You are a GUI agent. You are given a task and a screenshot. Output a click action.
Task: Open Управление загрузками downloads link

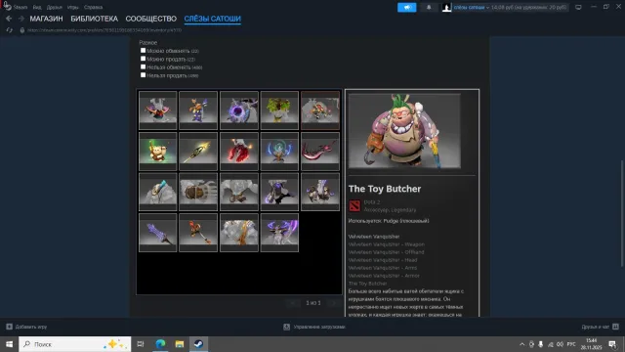tap(319, 327)
